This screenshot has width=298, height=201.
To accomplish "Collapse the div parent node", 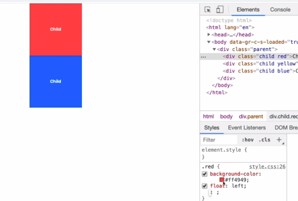I will click(x=214, y=49).
